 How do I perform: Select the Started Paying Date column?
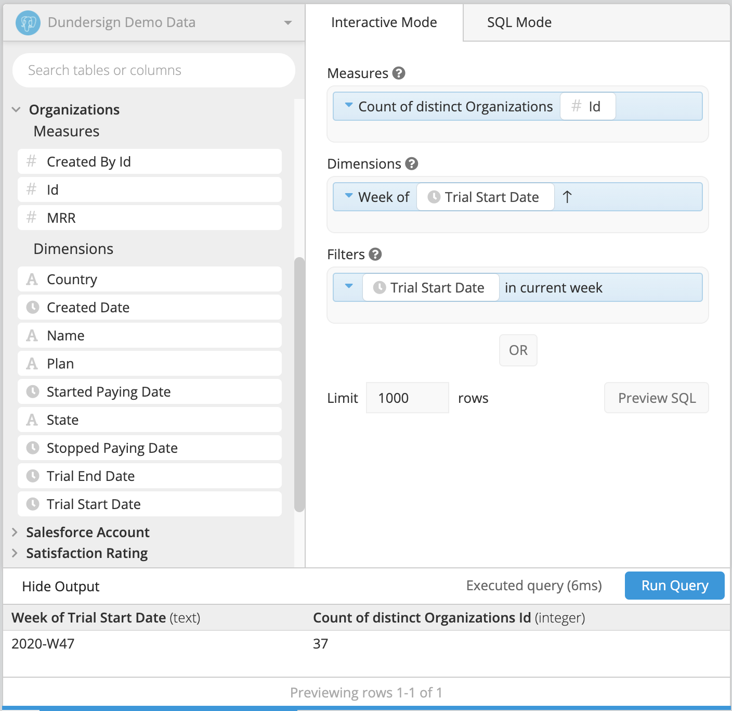click(150, 391)
